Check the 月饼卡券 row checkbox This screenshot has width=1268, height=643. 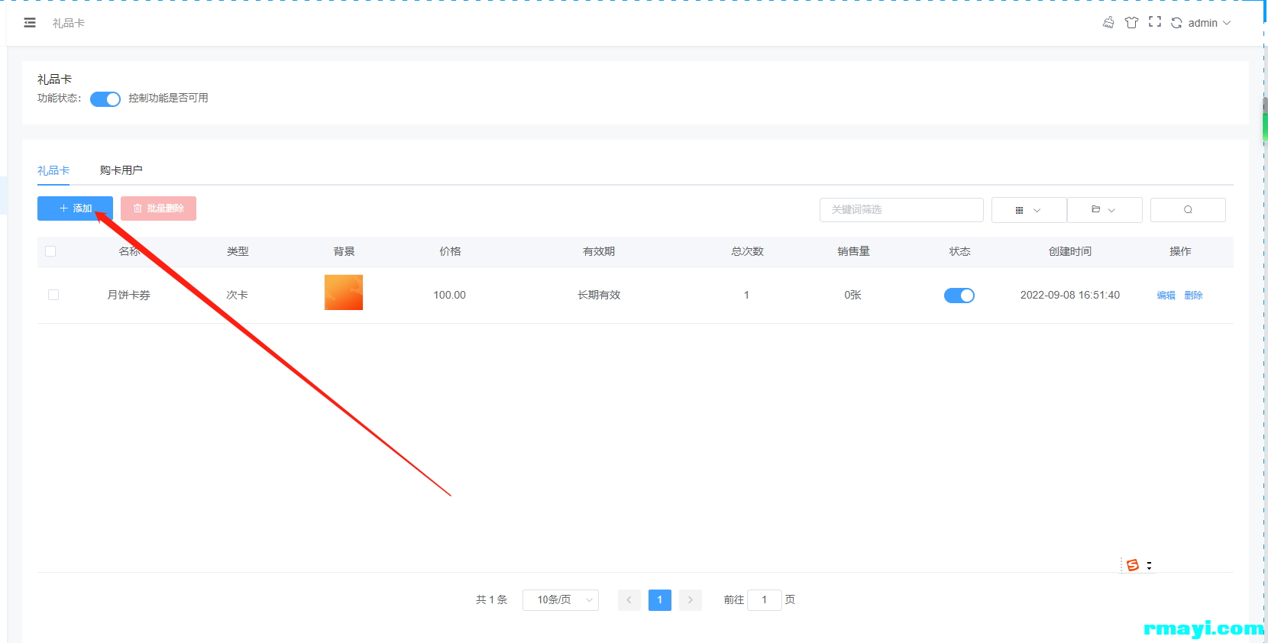click(x=53, y=295)
